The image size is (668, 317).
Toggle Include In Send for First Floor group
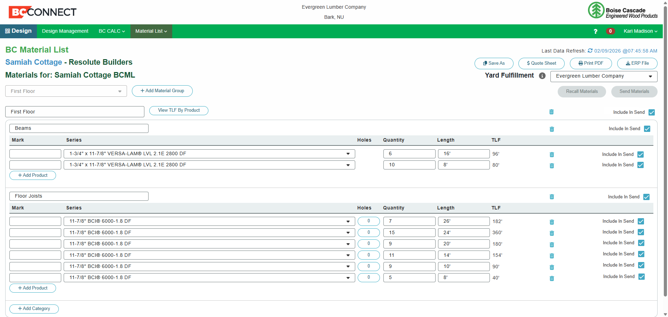click(x=652, y=112)
